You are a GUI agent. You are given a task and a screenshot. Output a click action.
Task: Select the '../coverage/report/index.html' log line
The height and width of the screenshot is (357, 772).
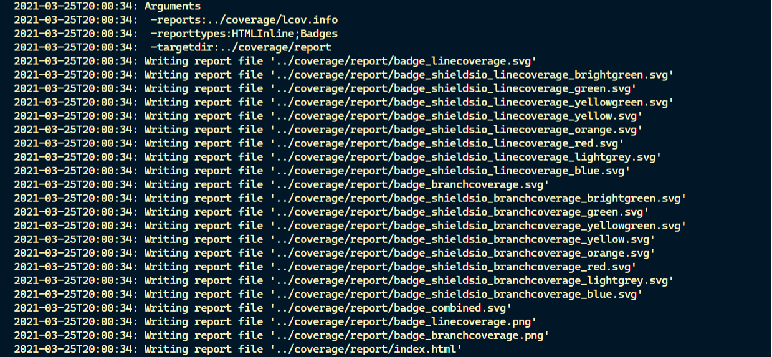click(238, 349)
